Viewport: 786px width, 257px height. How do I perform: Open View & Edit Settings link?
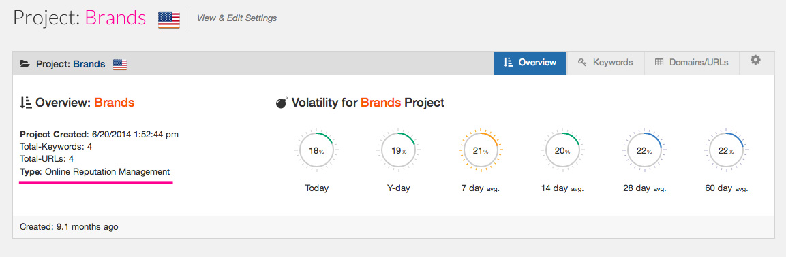(x=237, y=18)
